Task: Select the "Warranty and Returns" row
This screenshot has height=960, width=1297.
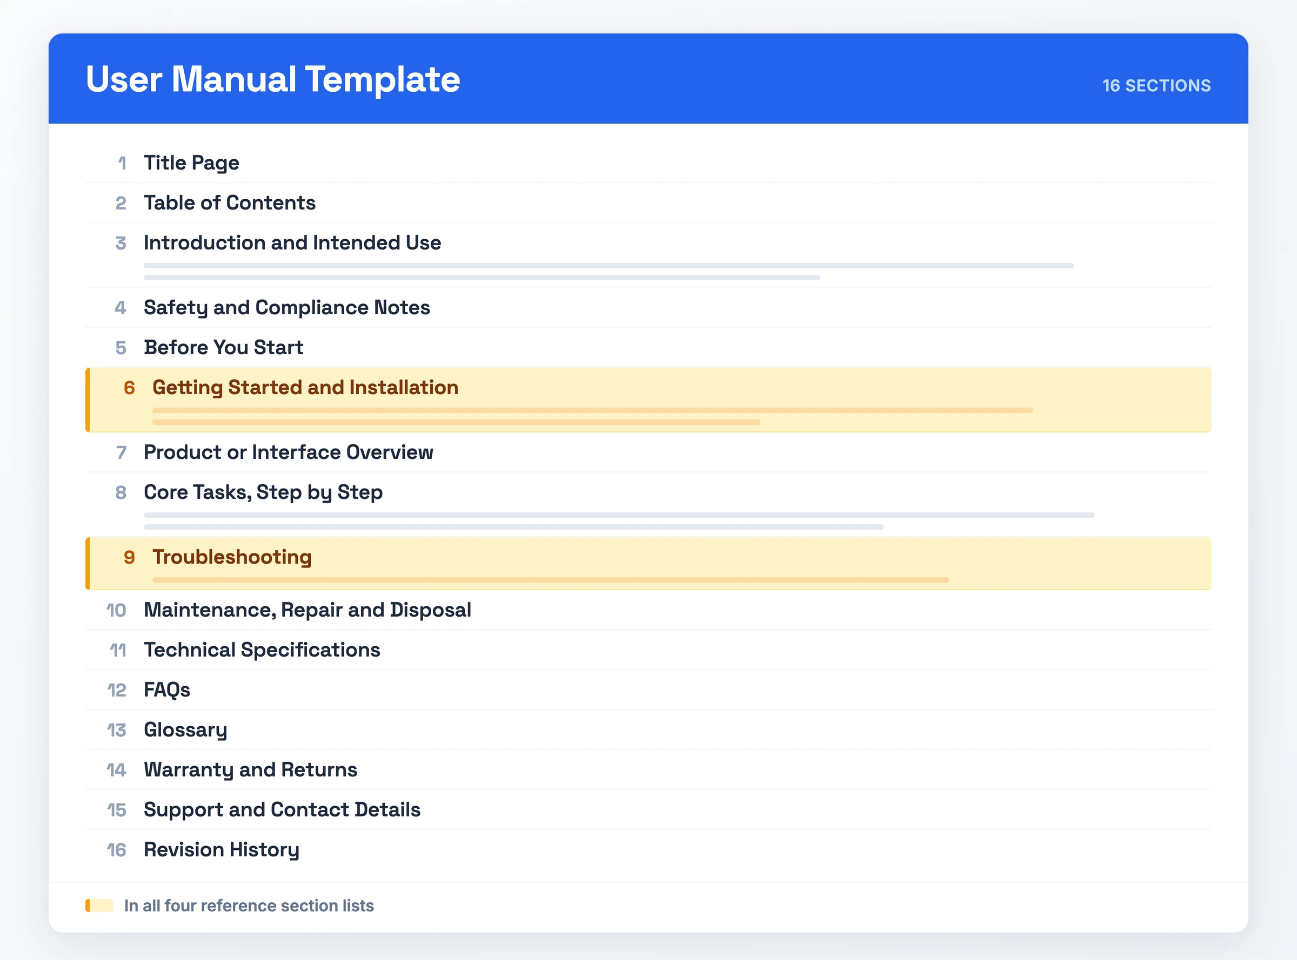Action: coord(648,770)
